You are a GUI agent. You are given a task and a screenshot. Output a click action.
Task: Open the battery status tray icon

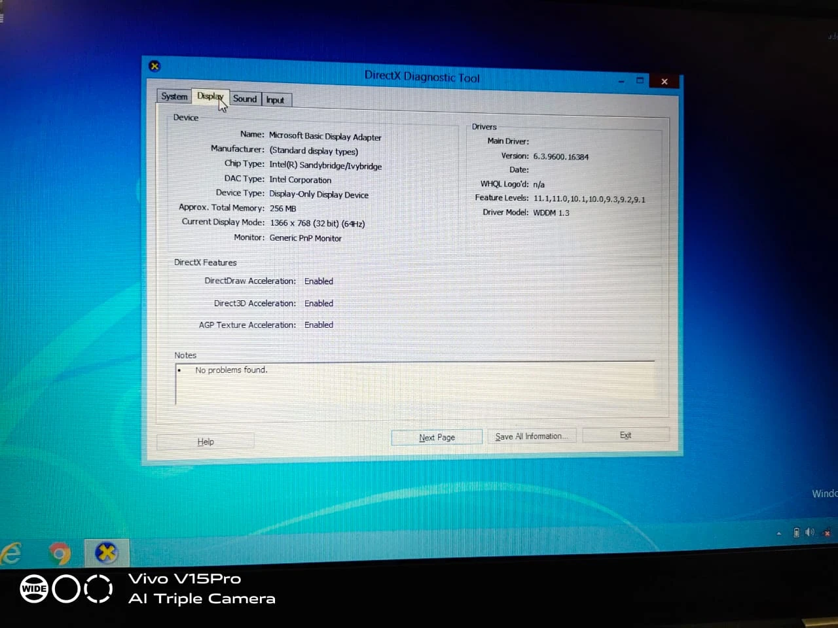click(x=796, y=532)
